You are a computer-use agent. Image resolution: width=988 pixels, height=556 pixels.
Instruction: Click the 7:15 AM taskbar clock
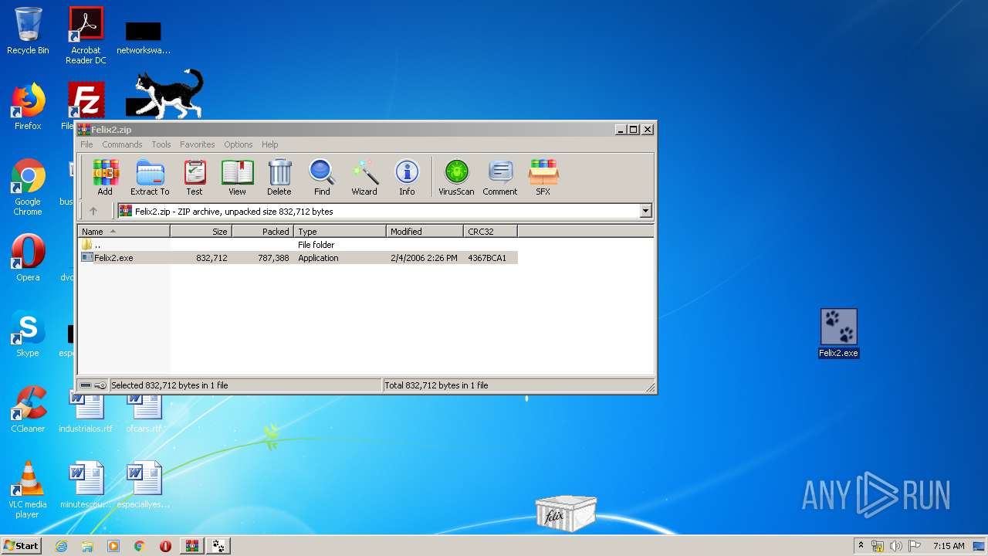point(949,546)
